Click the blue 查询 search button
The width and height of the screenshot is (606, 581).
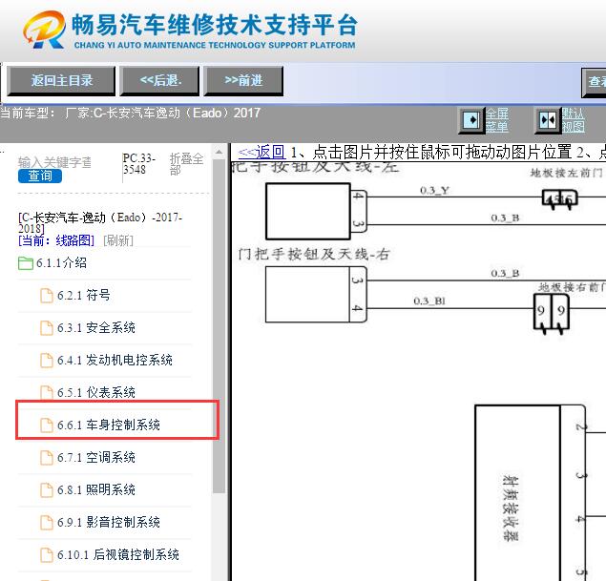tap(40, 176)
